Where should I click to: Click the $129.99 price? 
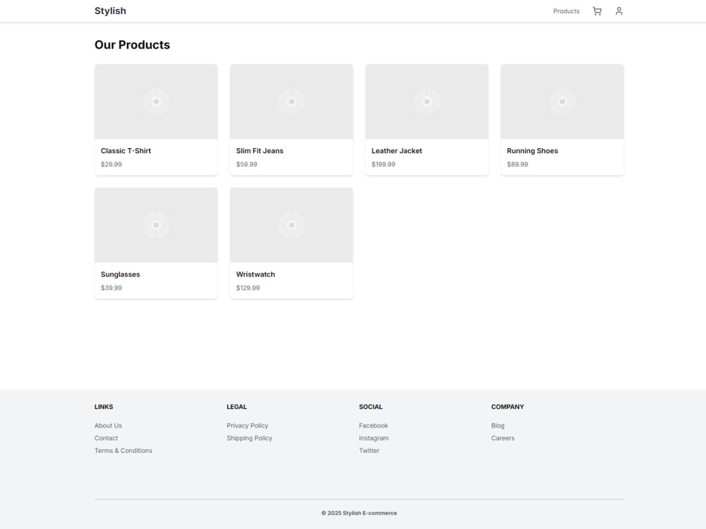coord(248,288)
